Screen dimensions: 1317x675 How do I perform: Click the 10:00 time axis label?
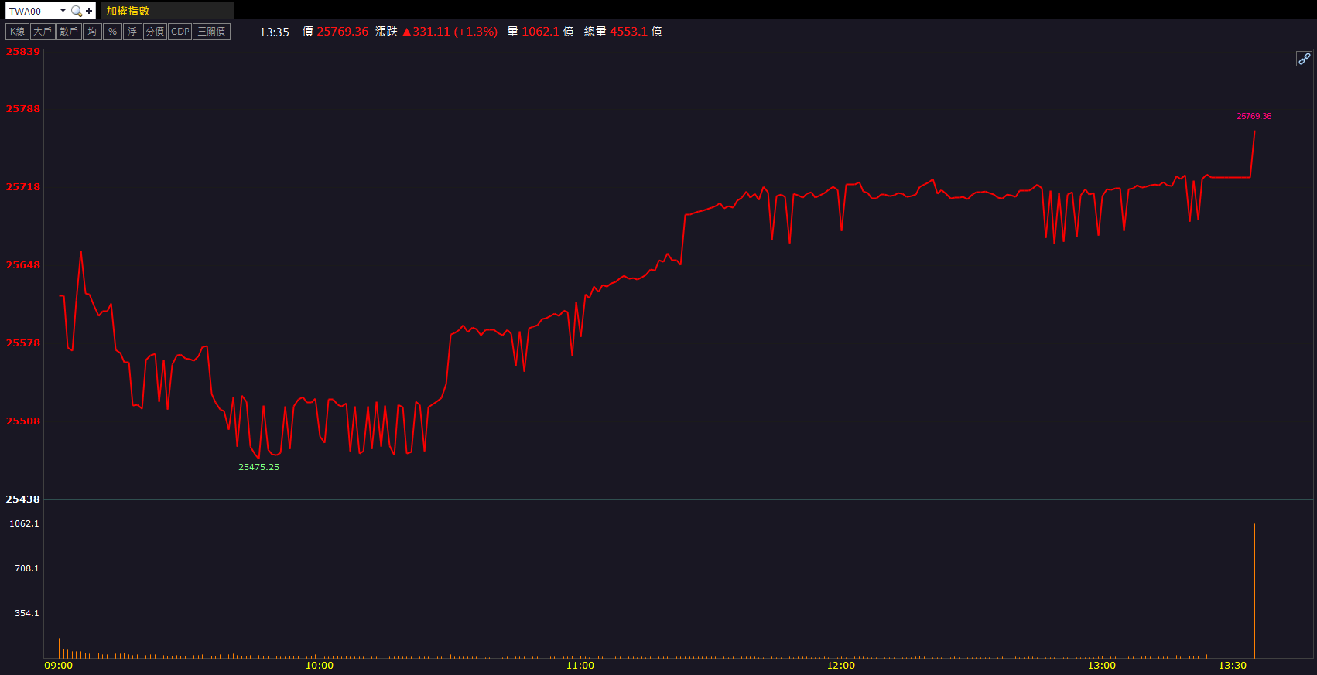tap(320, 666)
